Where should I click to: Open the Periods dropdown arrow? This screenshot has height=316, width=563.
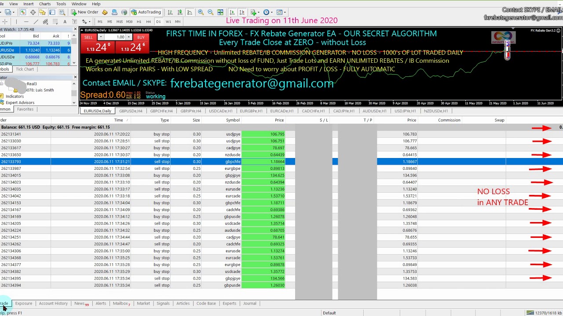272,12
